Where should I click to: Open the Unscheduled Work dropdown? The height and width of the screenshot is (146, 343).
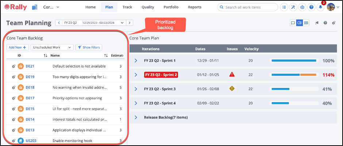pyautogui.click(x=52, y=47)
